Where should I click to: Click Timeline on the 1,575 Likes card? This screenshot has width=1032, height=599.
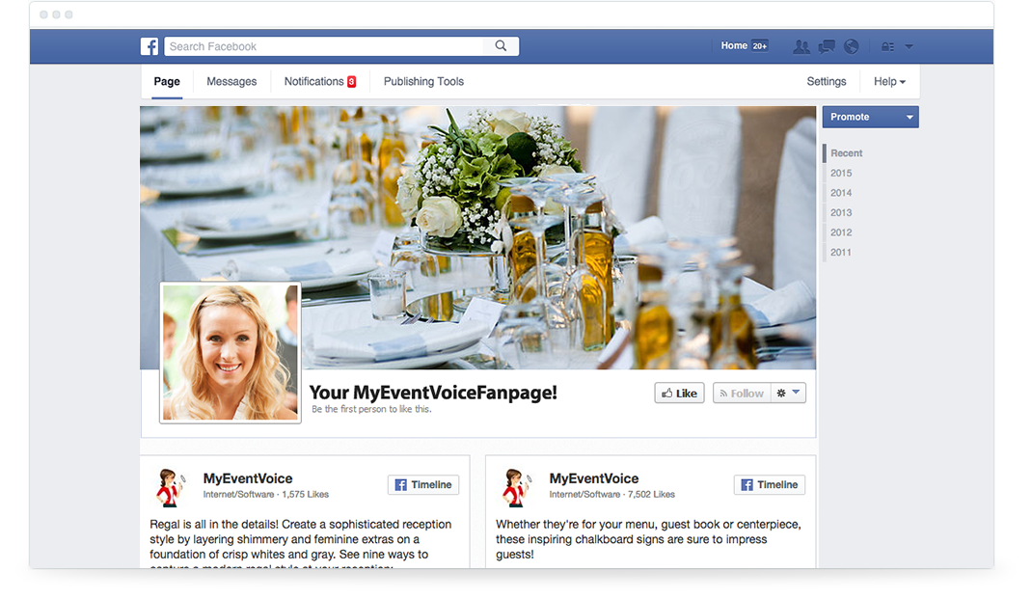pyautogui.click(x=423, y=484)
